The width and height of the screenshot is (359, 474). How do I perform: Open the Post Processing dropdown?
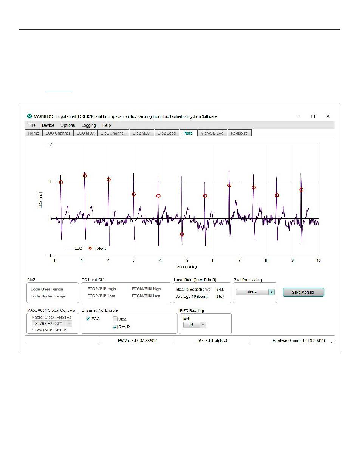click(271, 292)
